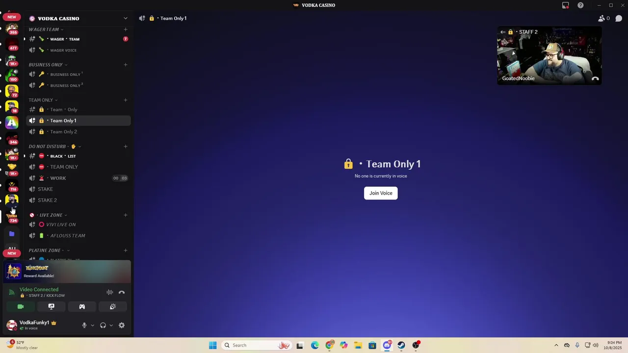Open the Team Only text channel
This screenshot has width=628, height=353.
[78, 109]
